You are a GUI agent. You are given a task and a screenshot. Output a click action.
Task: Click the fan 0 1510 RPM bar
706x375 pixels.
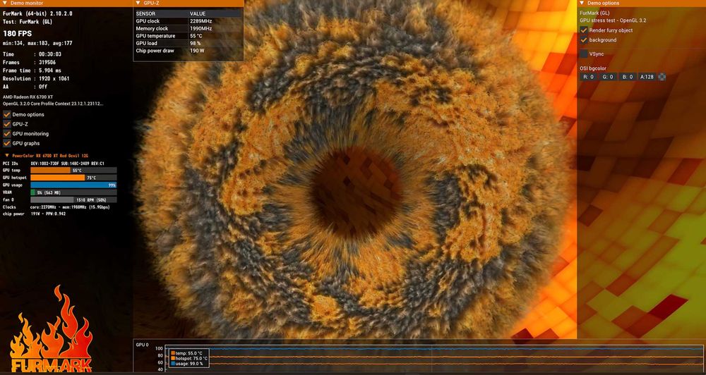(73, 199)
